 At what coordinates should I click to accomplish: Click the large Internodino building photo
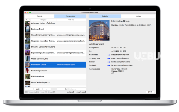click(x=99, y=30)
